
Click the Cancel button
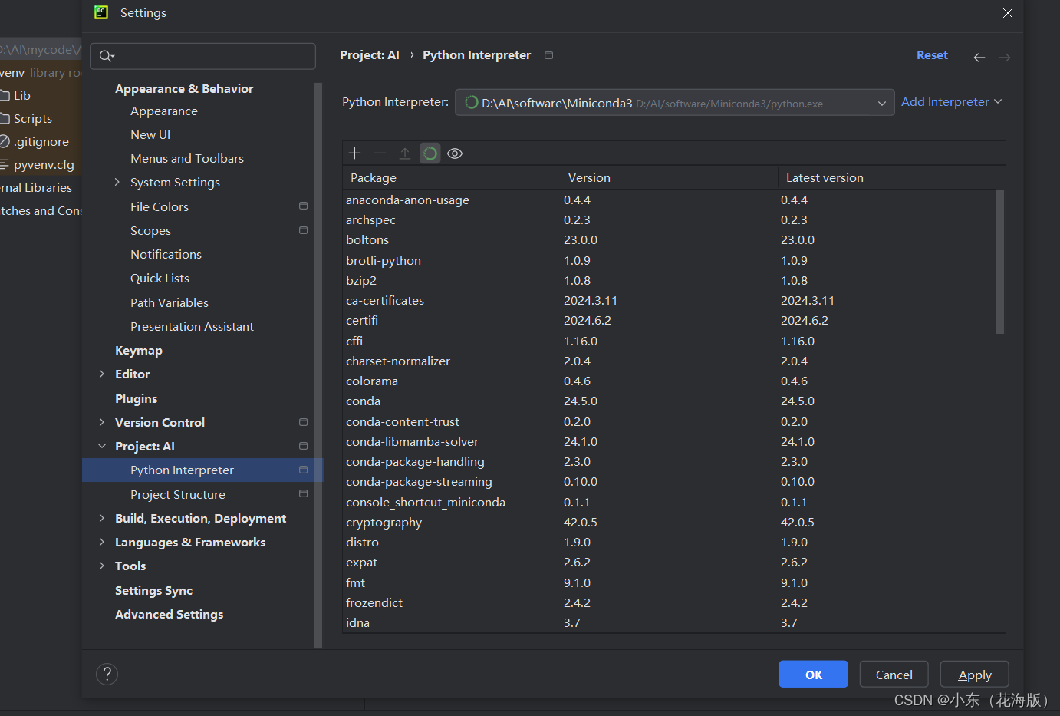pyautogui.click(x=894, y=675)
